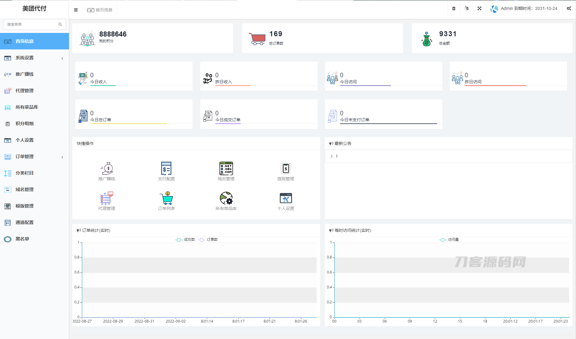This screenshot has width=576, height=339.
Task: Toggle the 成交数 series in order chart legend
Action: pyautogui.click(x=185, y=240)
